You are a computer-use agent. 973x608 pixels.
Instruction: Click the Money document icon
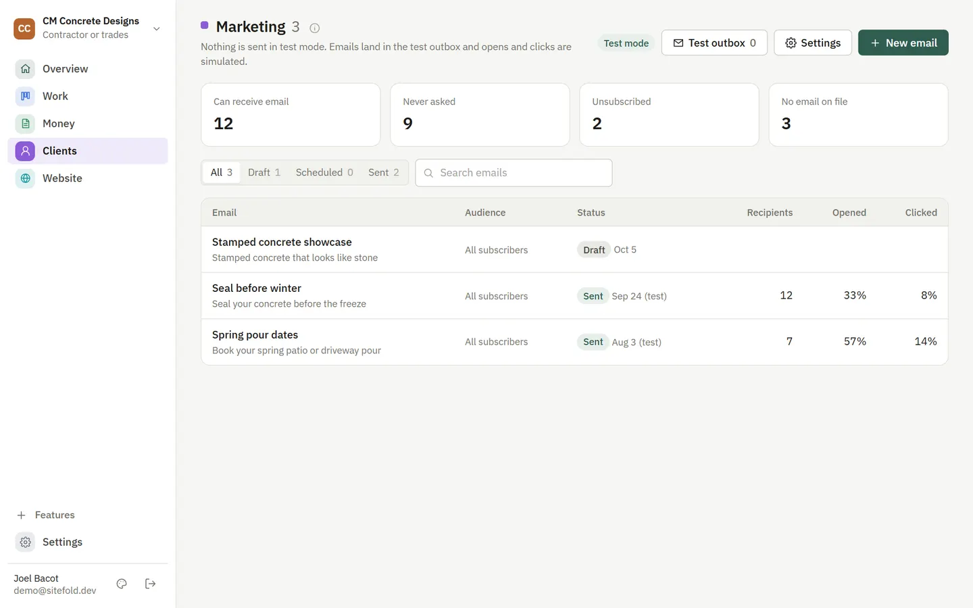pyautogui.click(x=25, y=124)
